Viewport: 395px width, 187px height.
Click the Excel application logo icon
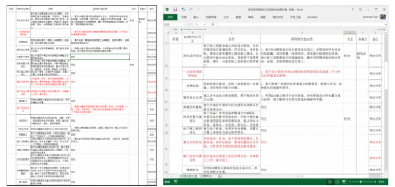tap(167, 9)
